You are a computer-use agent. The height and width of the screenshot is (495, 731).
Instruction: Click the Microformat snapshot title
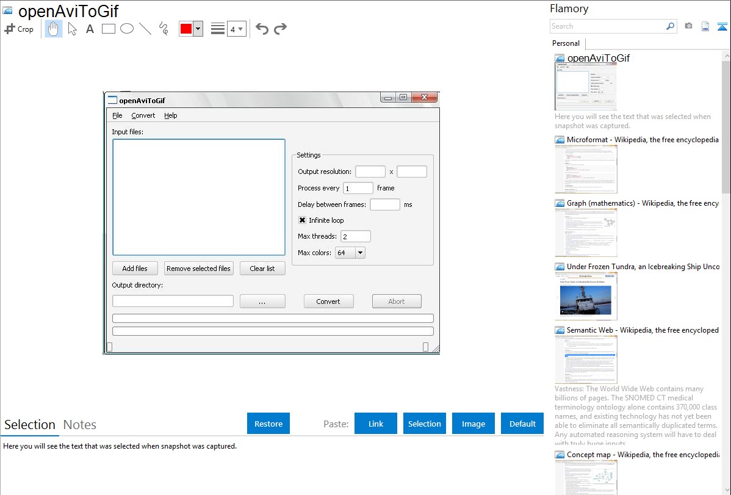pos(643,140)
